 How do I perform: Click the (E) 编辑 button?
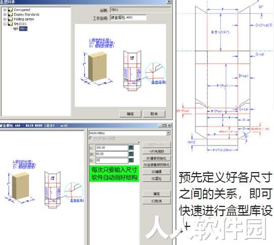pyautogui.click(x=156, y=172)
